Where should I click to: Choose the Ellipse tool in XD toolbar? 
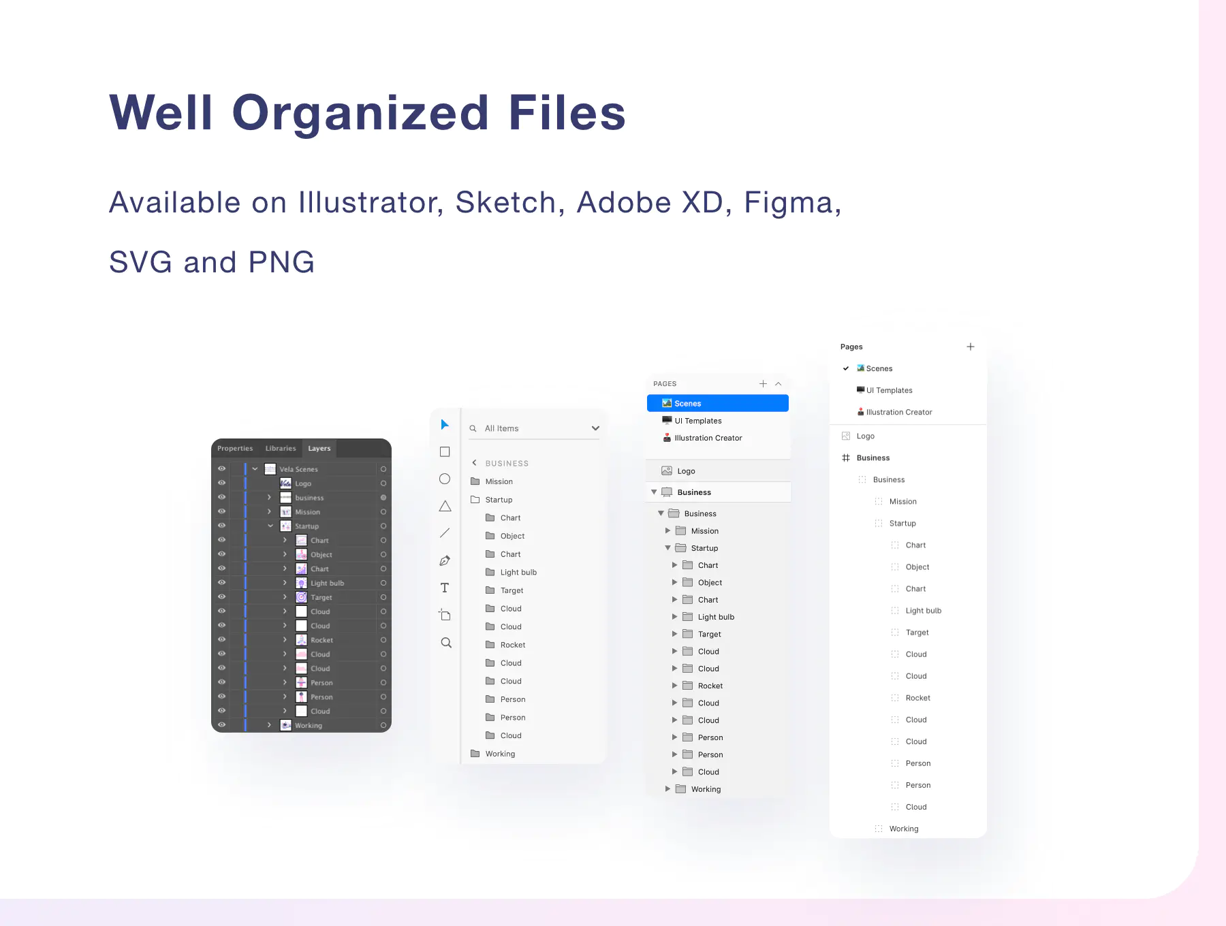[x=445, y=479]
